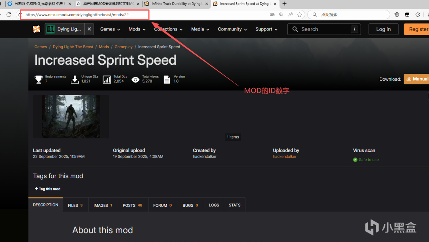Reload the page with the refresh icon
The image size is (429, 242).
click(x=9, y=15)
